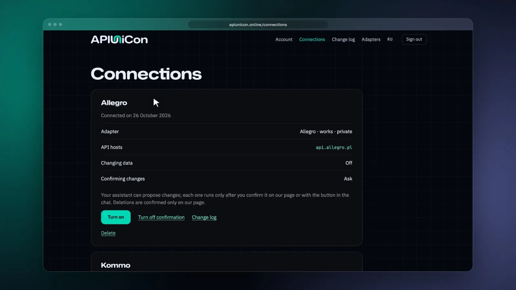Click the Kommo connection title

(x=115, y=265)
